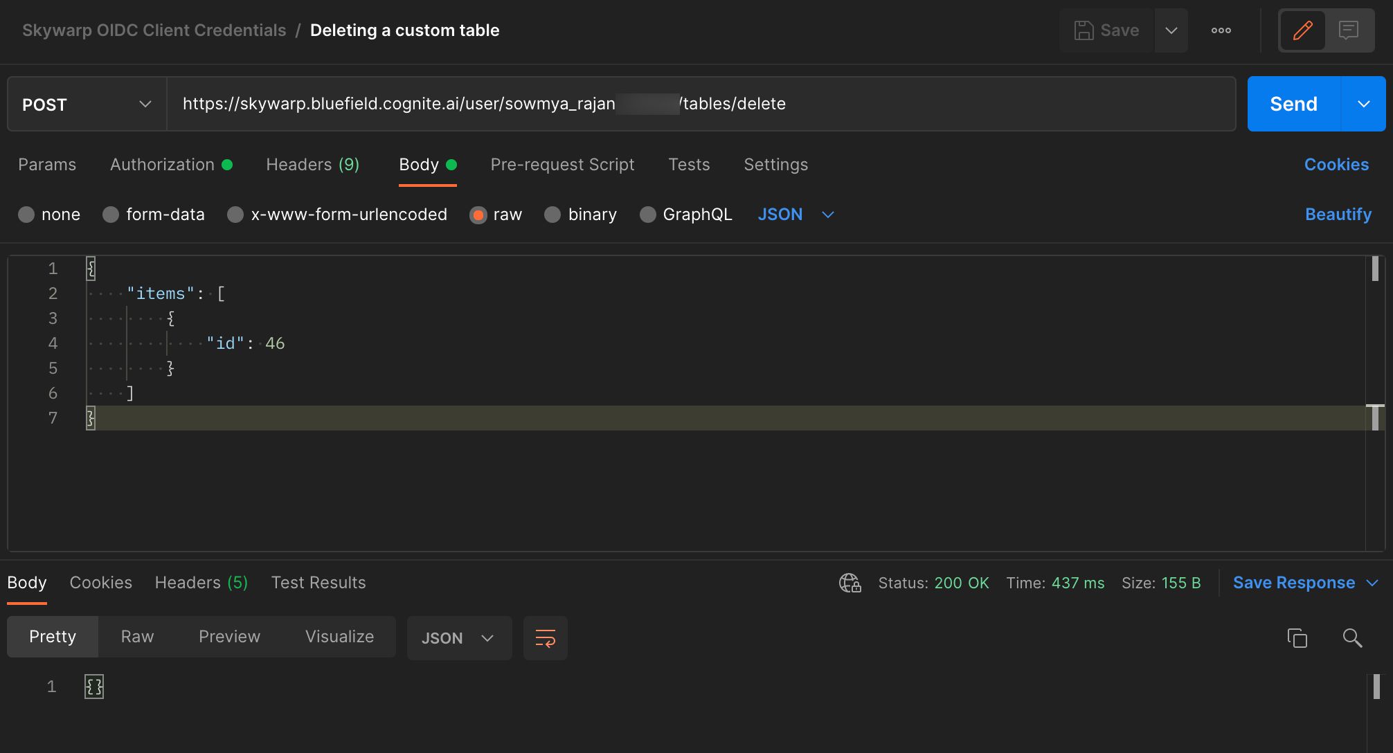Select the form-data body type

154,215
